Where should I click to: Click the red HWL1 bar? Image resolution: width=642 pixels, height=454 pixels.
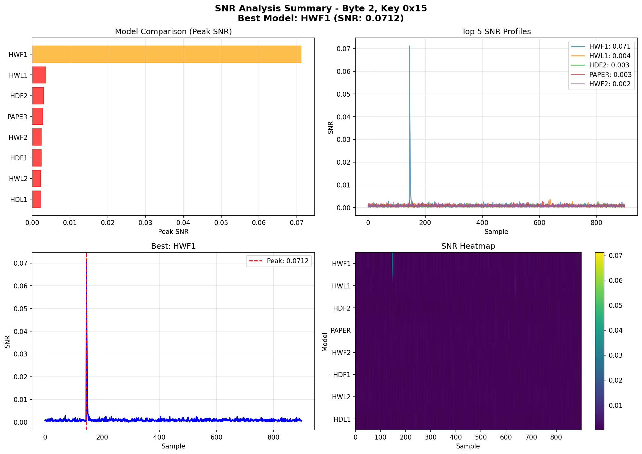tap(39, 75)
